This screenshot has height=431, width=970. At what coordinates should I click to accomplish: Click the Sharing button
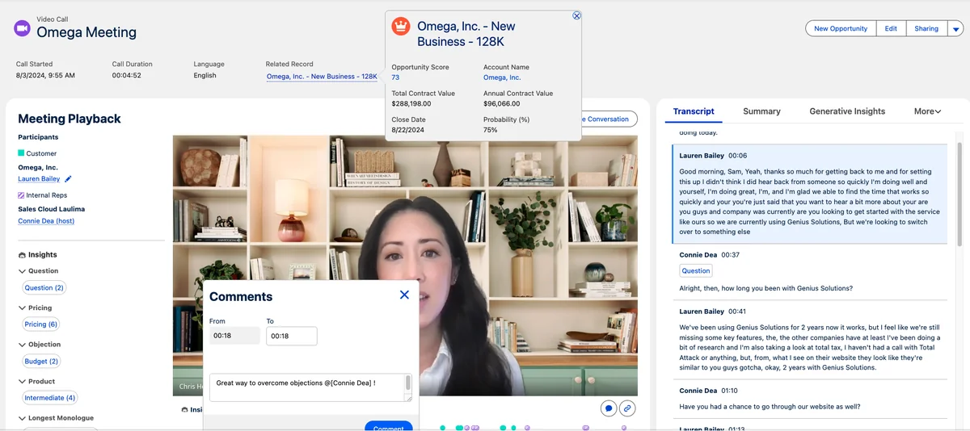pos(926,28)
